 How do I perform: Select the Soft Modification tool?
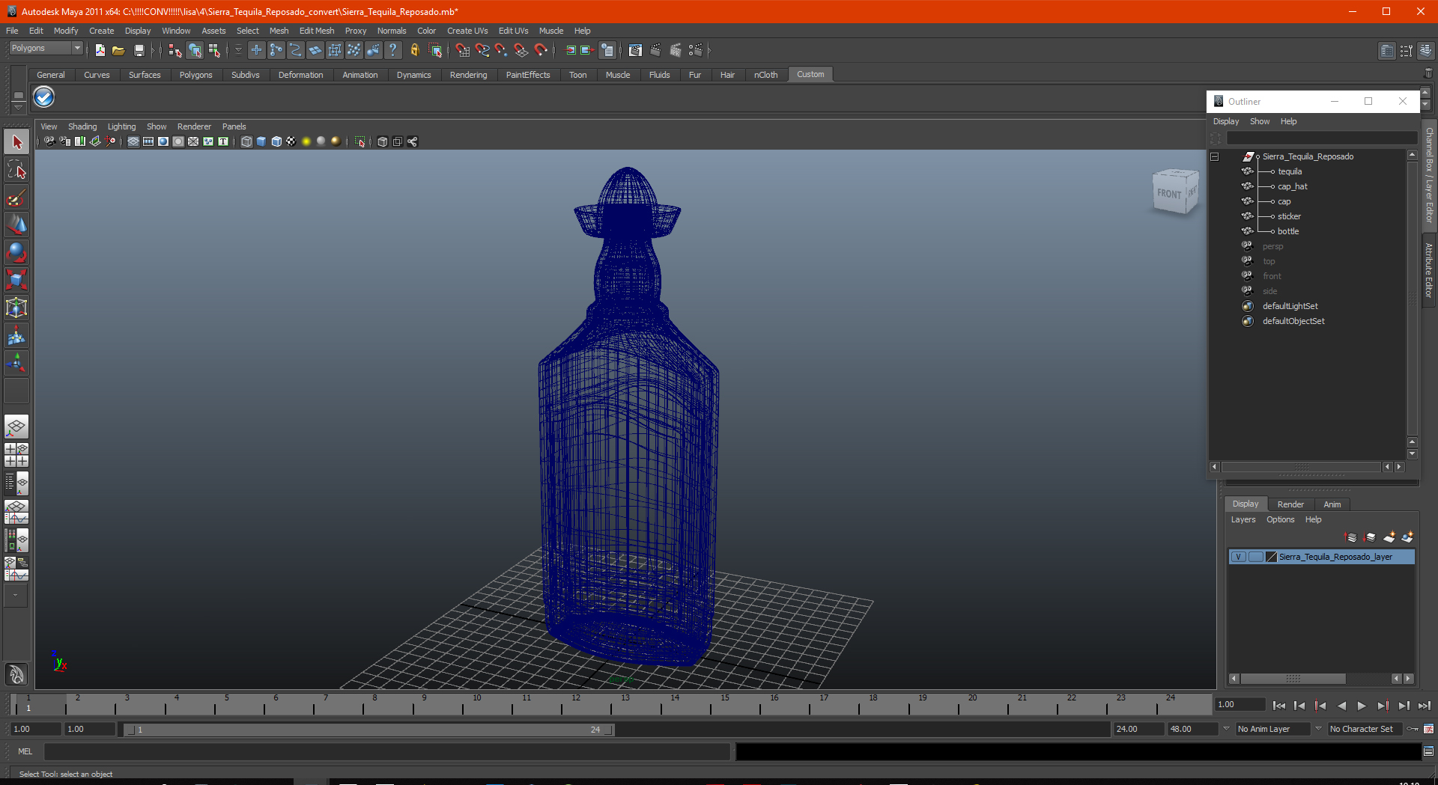(x=16, y=336)
